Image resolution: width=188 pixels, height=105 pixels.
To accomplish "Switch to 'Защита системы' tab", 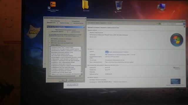I will tap(64, 23).
